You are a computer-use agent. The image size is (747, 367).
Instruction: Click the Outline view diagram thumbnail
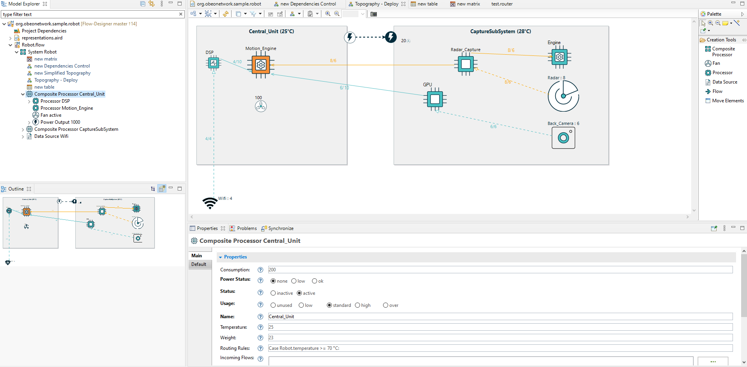pyautogui.click(x=79, y=230)
